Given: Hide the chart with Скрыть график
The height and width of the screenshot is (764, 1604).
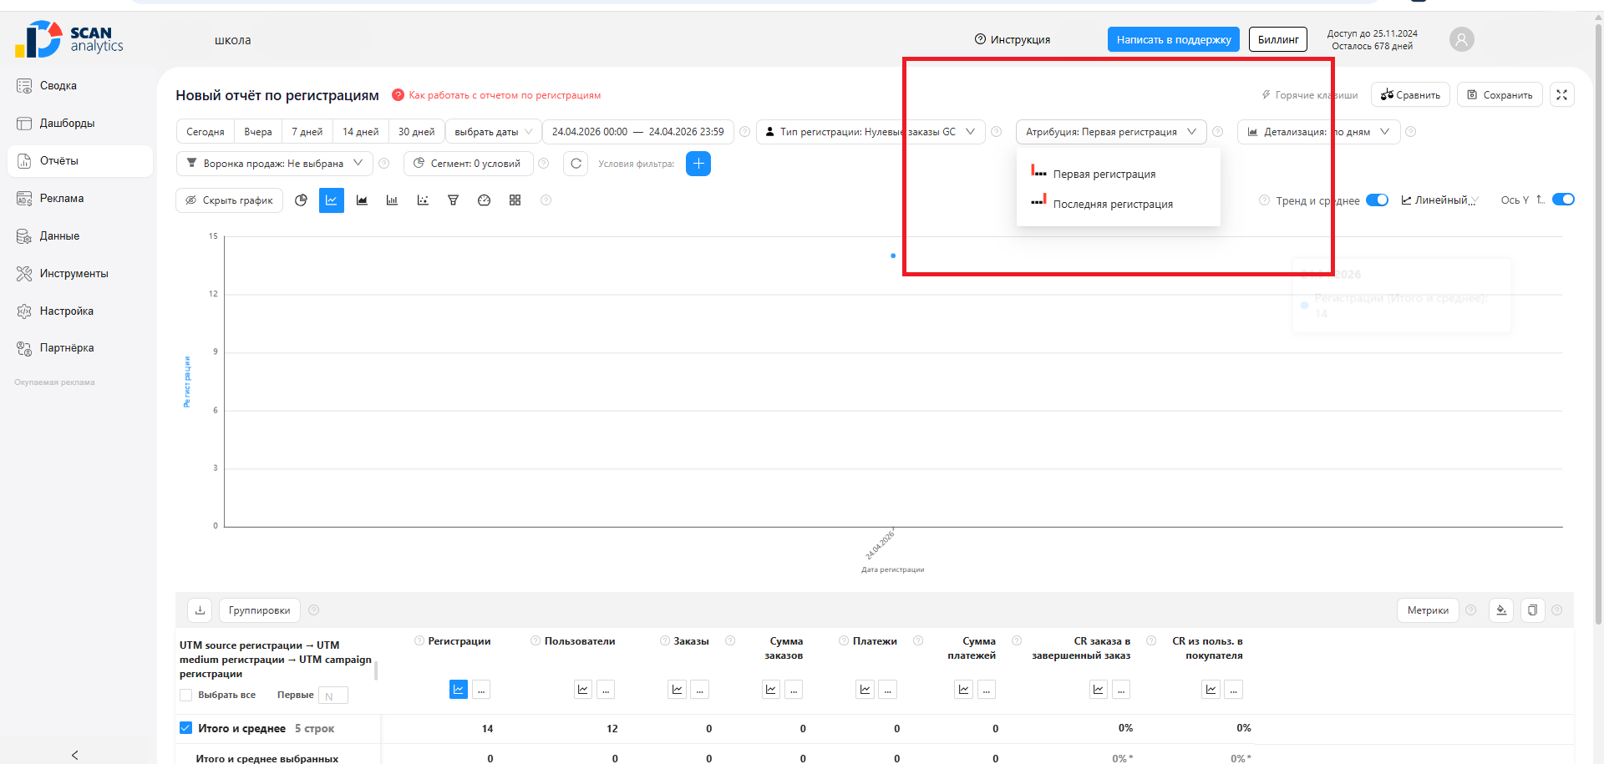Looking at the screenshot, I should click(x=230, y=200).
